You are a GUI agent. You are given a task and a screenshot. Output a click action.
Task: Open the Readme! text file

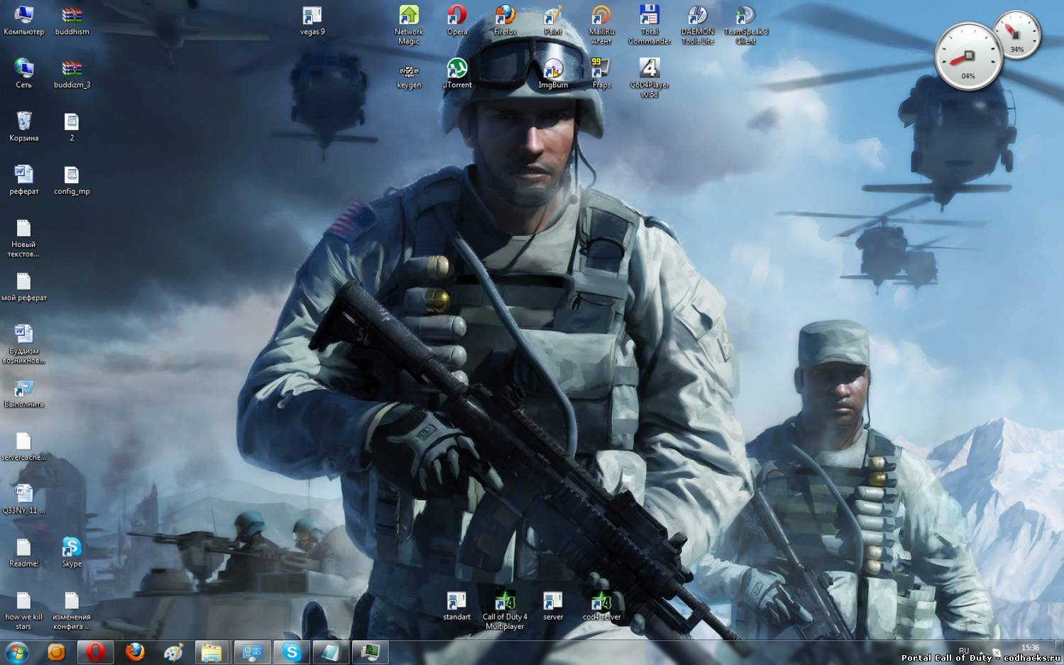pos(23,552)
